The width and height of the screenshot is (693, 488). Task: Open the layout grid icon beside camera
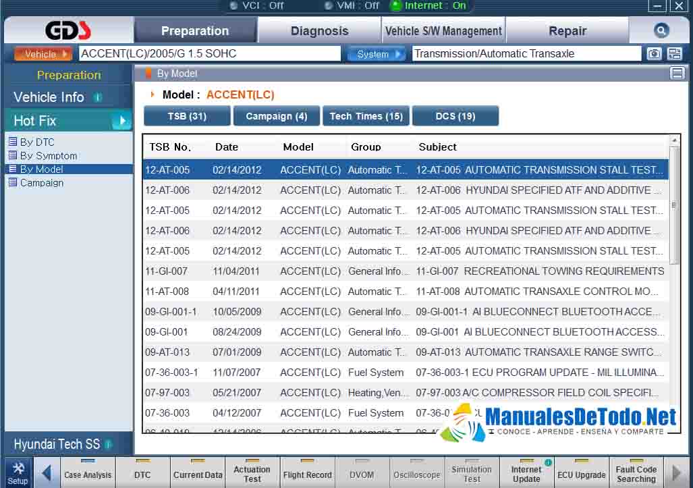click(x=674, y=54)
